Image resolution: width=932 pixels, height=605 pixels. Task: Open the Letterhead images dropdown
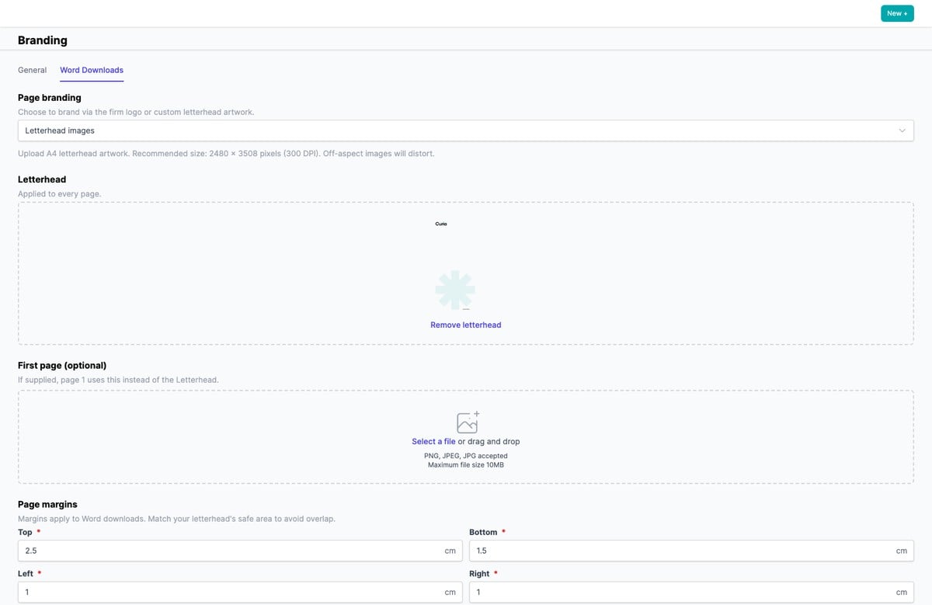pyautogui.click(x=465, y=130)
